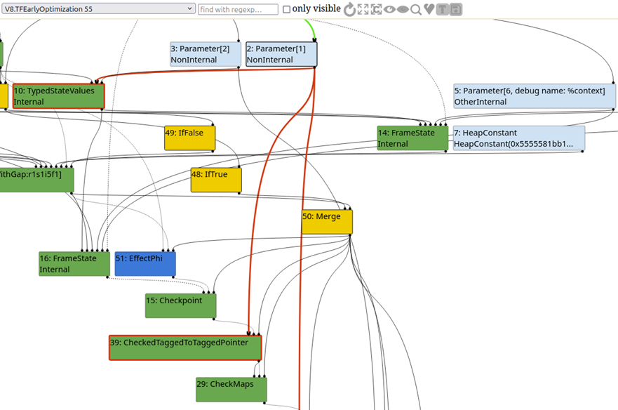618x410 pixels.
Task: Click the first eye icon in the toolbar
Action: (x=389, y=9)
